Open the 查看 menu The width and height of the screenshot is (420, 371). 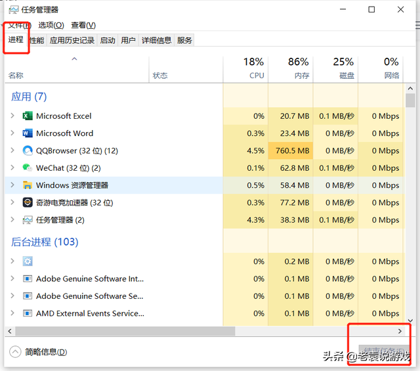tap(83, 25)
